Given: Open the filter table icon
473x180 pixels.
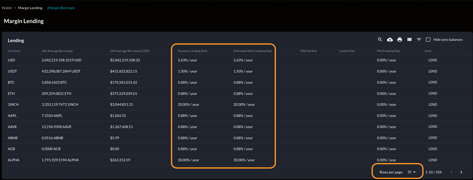Looking at the screenshot, I should pos(419,40).
